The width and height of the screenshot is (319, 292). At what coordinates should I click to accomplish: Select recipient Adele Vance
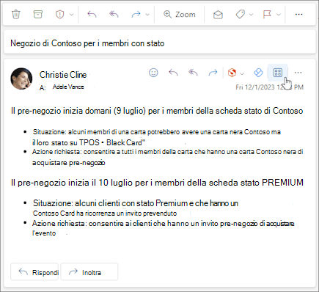tap(68, 87)
